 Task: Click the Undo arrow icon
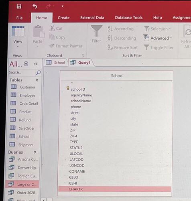tap(35, 6)
